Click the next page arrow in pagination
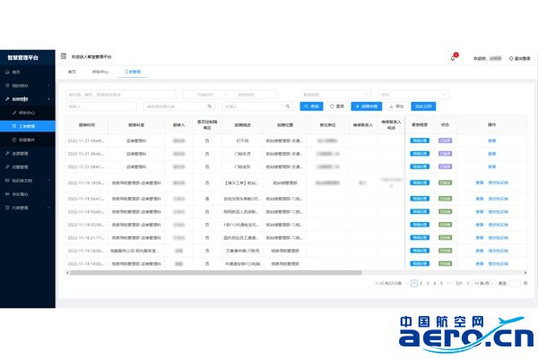538x358 pixels. coord(468,284)
